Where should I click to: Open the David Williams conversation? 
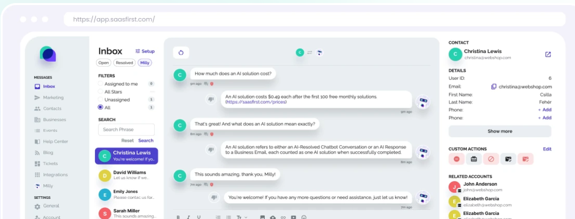[x=126, y=175]
